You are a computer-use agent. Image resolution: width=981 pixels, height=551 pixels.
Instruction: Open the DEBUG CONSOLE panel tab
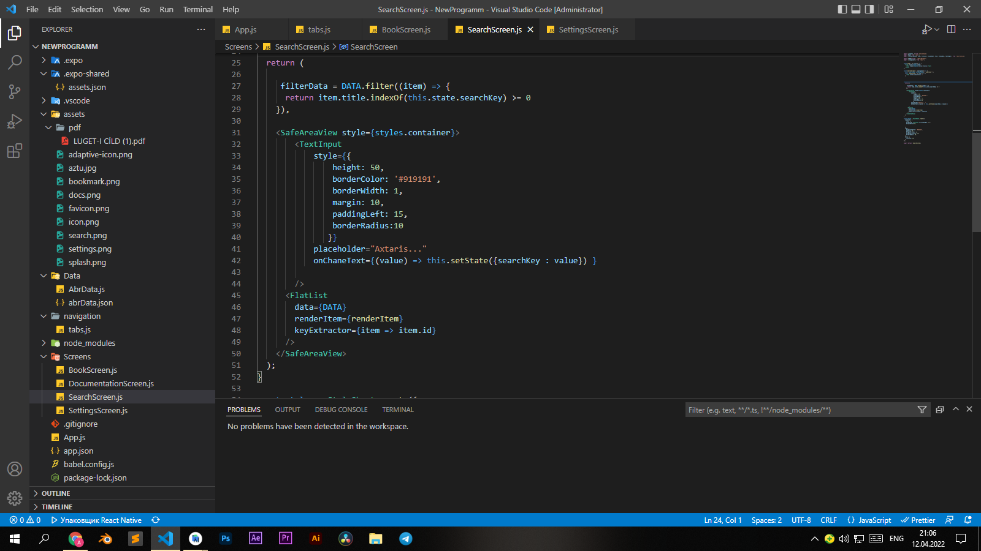[x=341, y=410]
